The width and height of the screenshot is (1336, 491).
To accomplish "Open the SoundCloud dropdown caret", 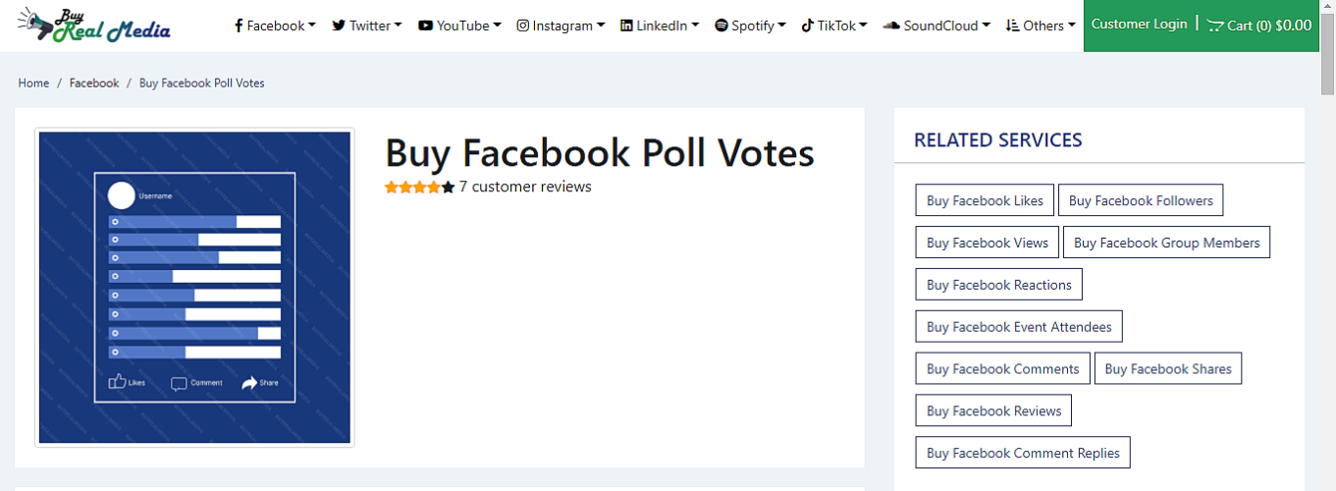I will [986, 26].
